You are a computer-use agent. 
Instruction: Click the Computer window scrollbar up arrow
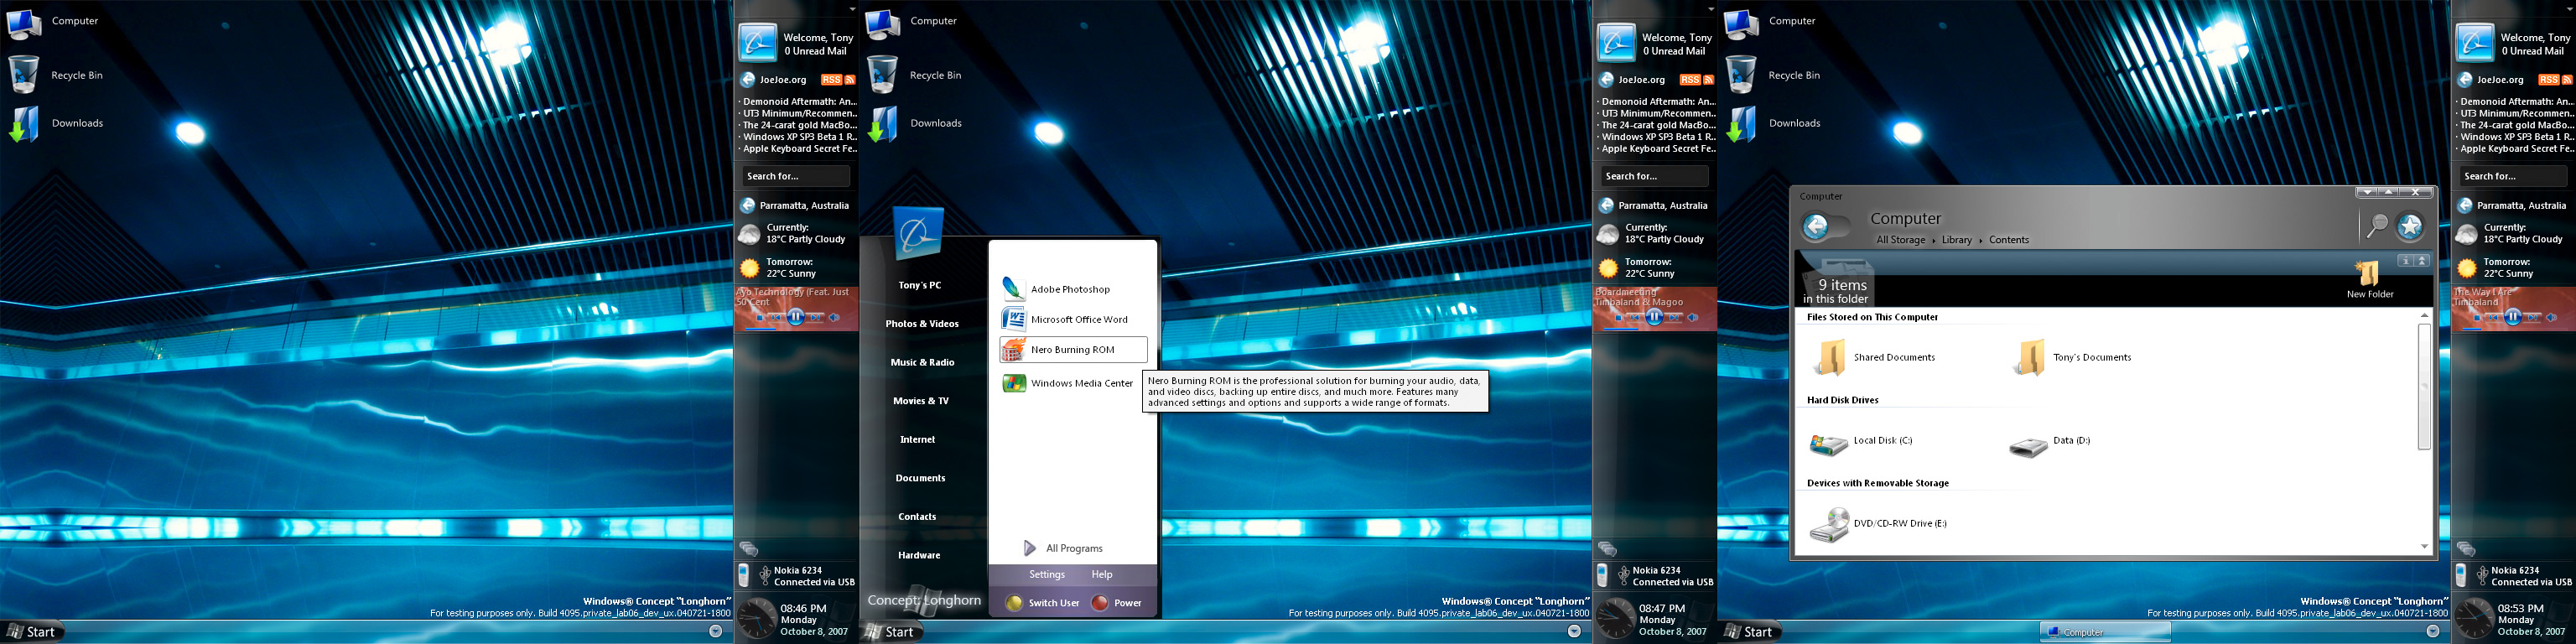pos(2424,315)
